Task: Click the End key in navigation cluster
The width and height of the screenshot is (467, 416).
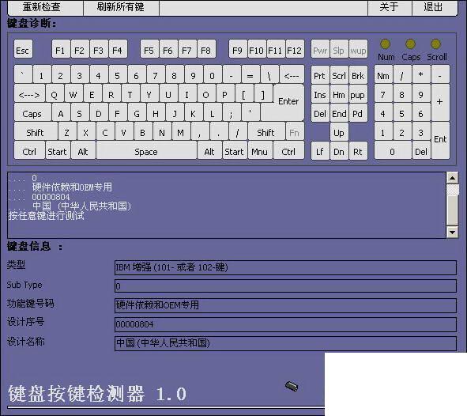Action: (x=339, y=112)
